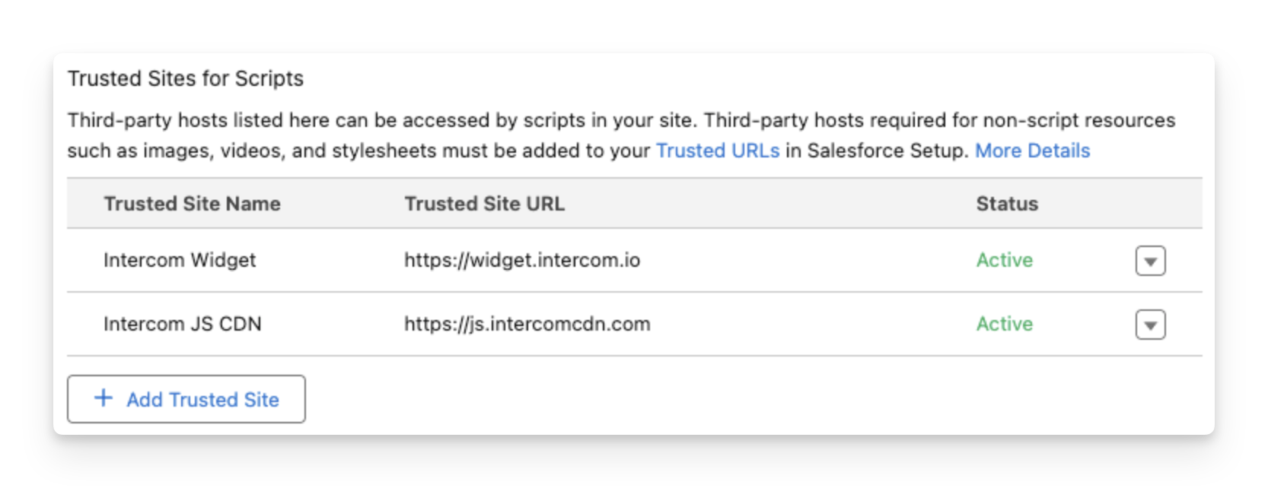Select the Intercom Widget site name
Screen dimensions: 1268x488
point(180,260)
